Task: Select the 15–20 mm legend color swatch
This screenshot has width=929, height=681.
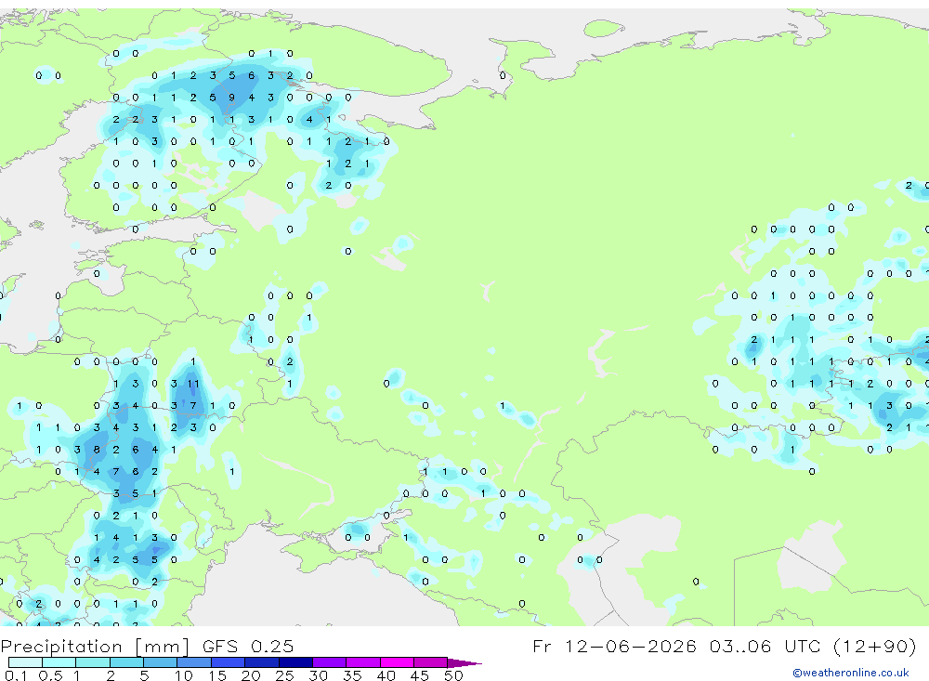Action: [228, 662]
